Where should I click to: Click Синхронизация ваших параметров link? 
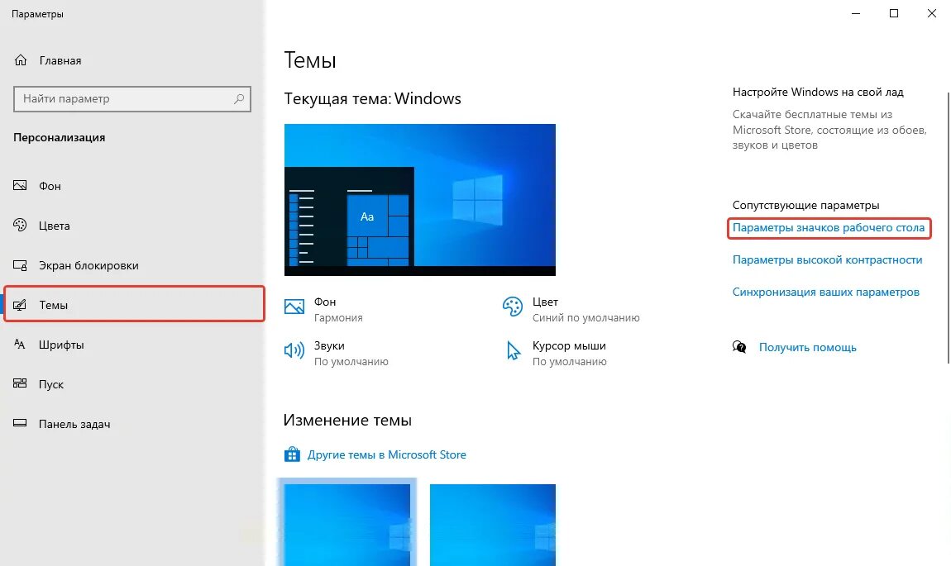(x=826, y=293)
